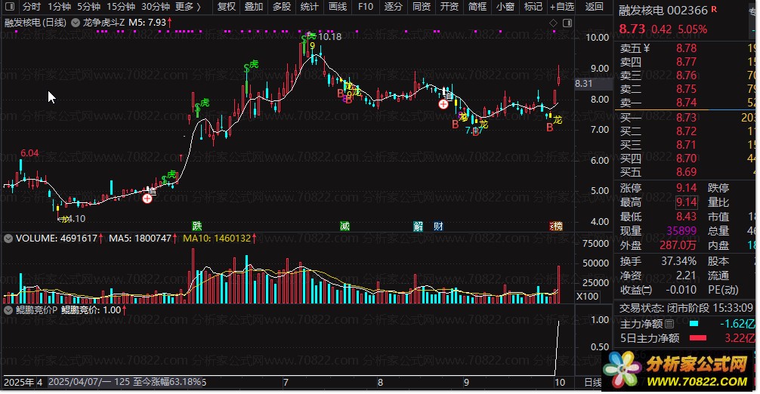The image size is (760, 394).
Task: Click the green 虎 signal near 10.18 peak
Action: point(312,35)
